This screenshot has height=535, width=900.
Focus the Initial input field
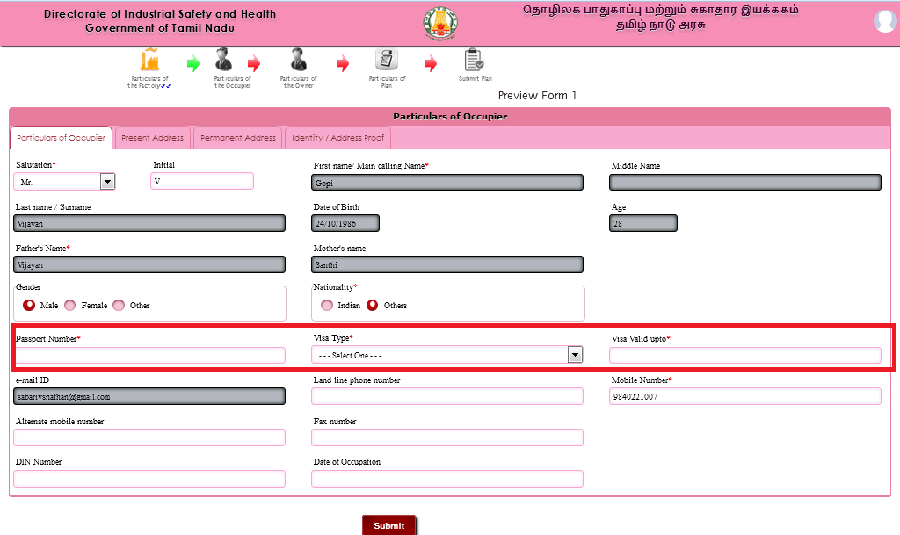202,181
